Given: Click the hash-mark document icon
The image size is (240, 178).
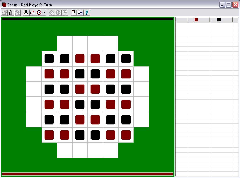Looking at the screenshot, I should (x=73, y=13).
